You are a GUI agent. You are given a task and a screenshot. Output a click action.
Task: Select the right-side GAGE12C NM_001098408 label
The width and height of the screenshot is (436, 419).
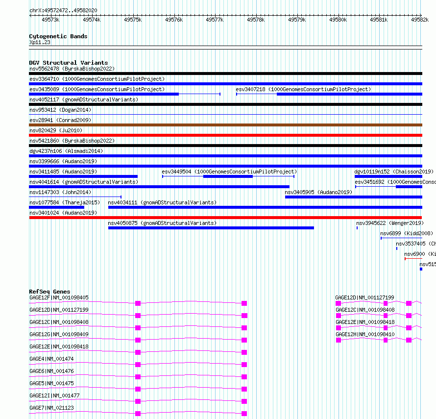(x=365, y=310)
